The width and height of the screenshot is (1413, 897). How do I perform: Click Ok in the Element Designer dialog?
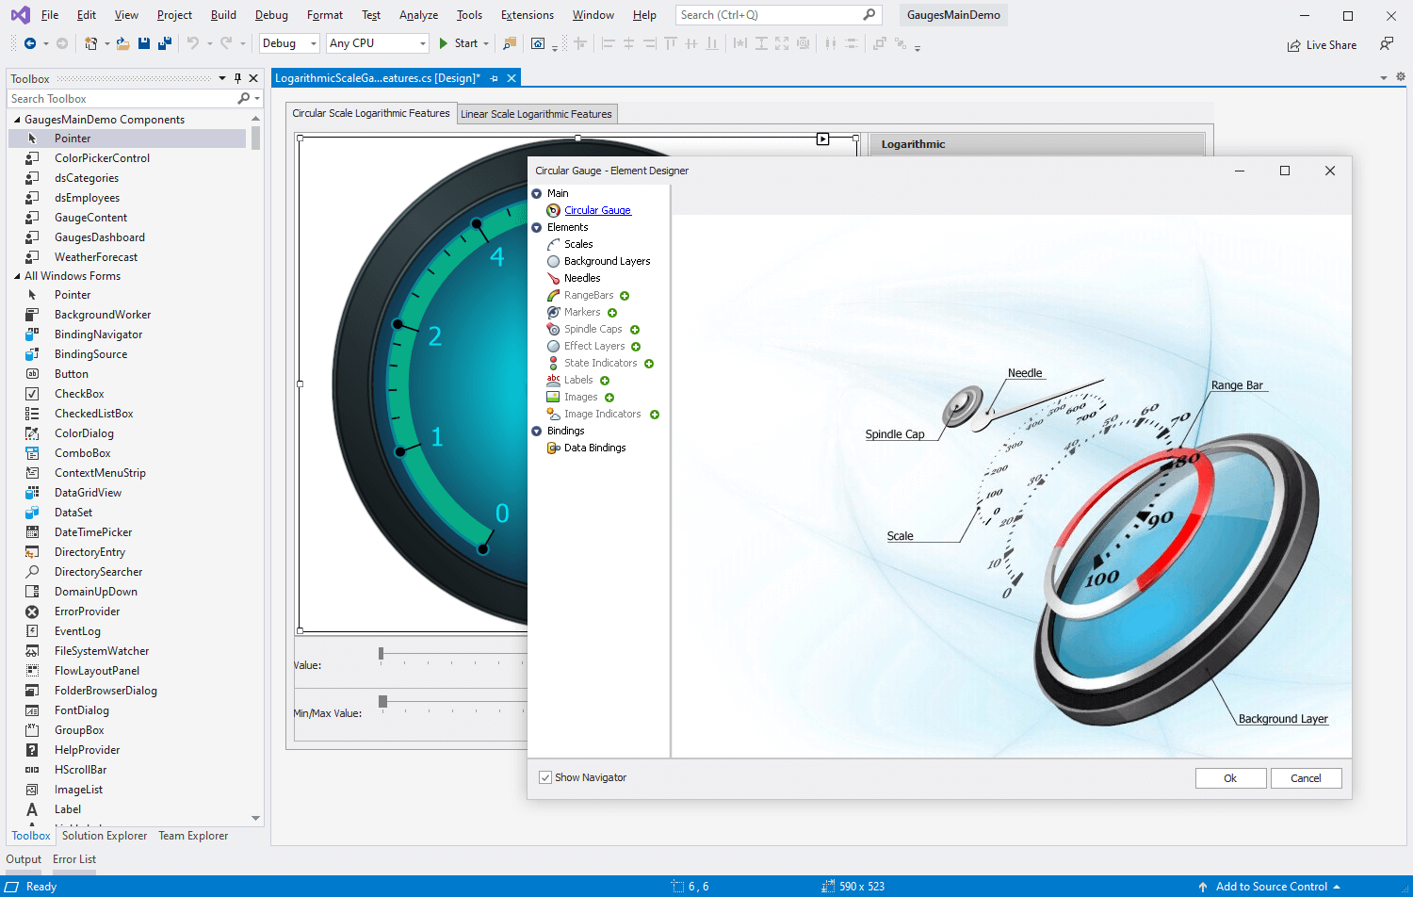coord(1230,777)
